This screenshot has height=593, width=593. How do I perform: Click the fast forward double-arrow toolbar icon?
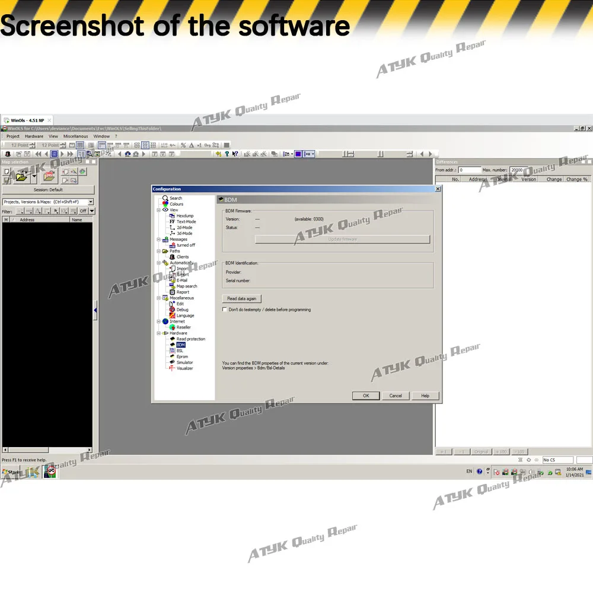tap(70, 154)
